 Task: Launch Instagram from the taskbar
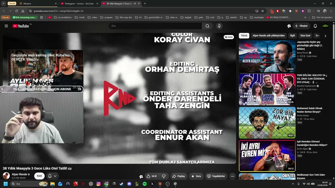(x=98, y=184)
